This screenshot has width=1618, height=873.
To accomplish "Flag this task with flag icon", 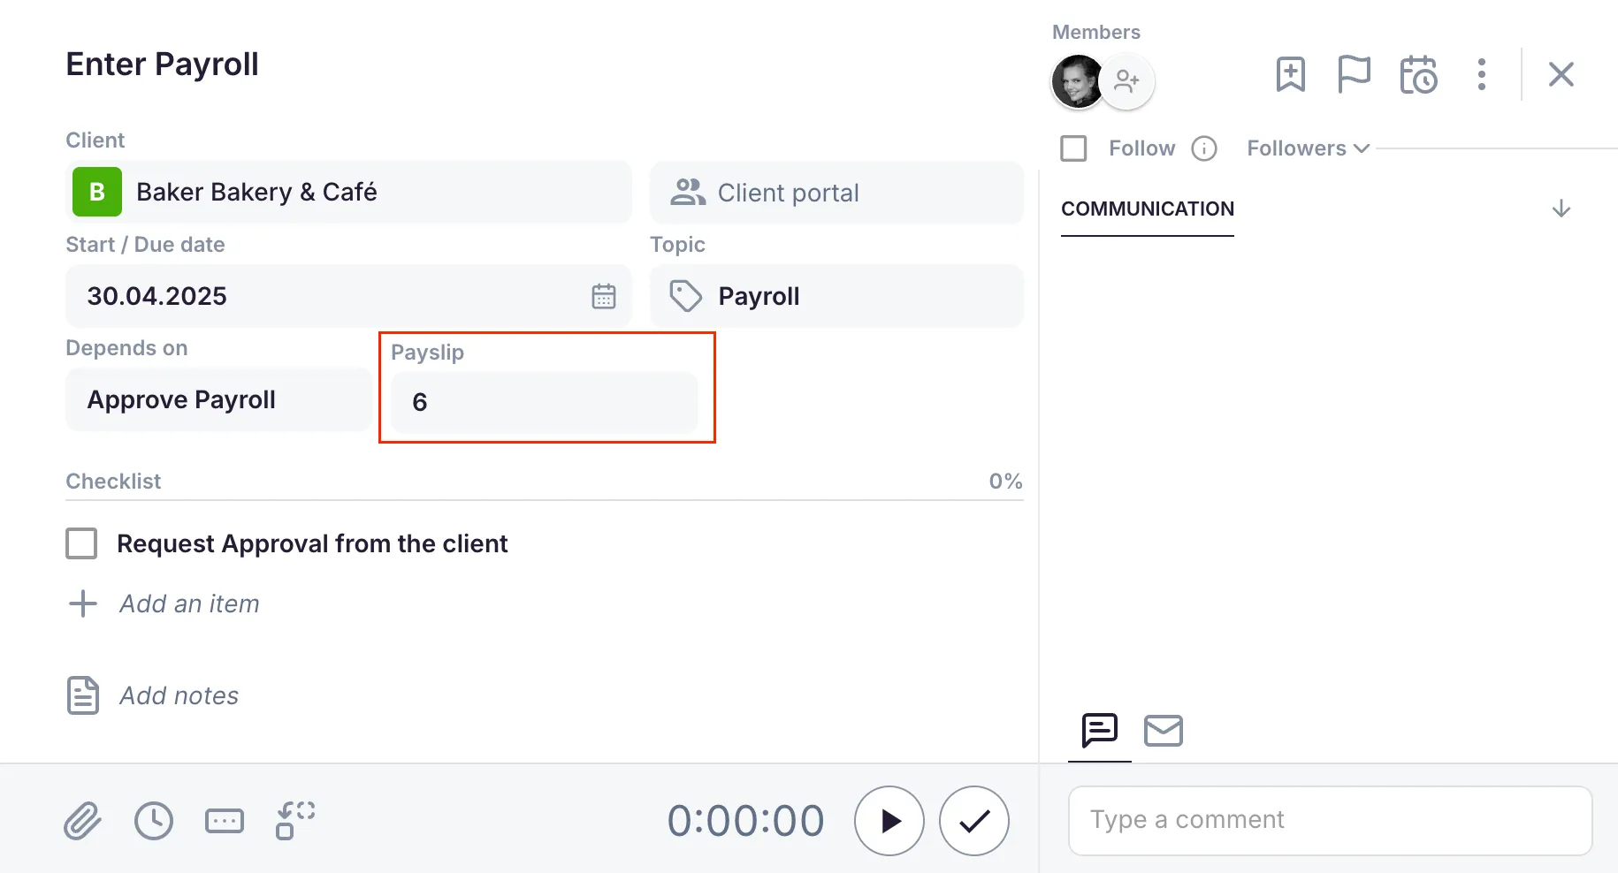I will (x=1354, y=74).
